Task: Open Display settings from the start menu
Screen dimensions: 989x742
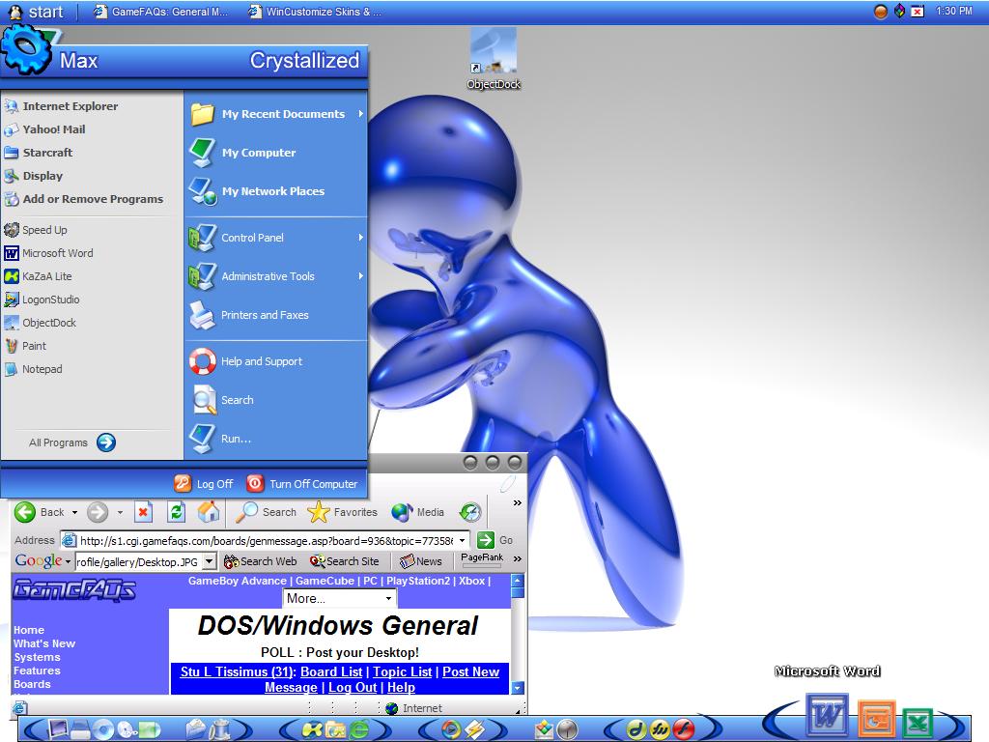Action: pos(34,176)
